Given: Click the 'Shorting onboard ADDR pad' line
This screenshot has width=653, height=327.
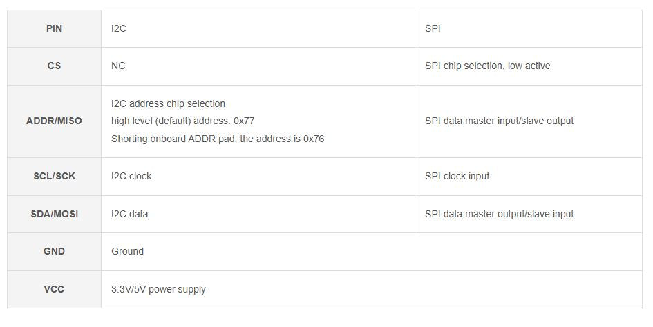Looking at the screenshot, I should (217, 139).
